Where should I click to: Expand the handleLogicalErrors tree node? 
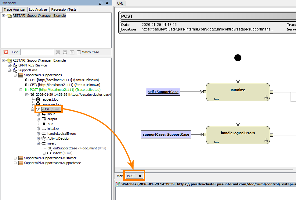click(x=38, y=134)
